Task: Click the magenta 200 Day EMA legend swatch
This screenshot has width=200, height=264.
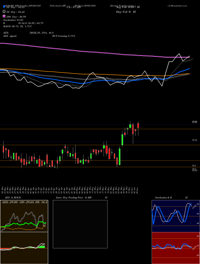Action: point(4,16)
